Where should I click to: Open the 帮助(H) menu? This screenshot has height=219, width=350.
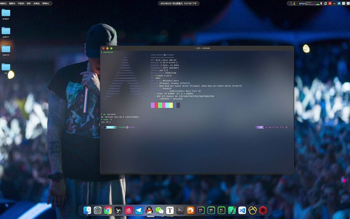click(x=46, y=4)
